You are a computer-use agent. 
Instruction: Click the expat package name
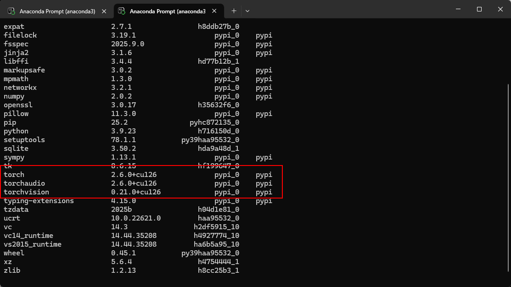(x=14, y=27)
